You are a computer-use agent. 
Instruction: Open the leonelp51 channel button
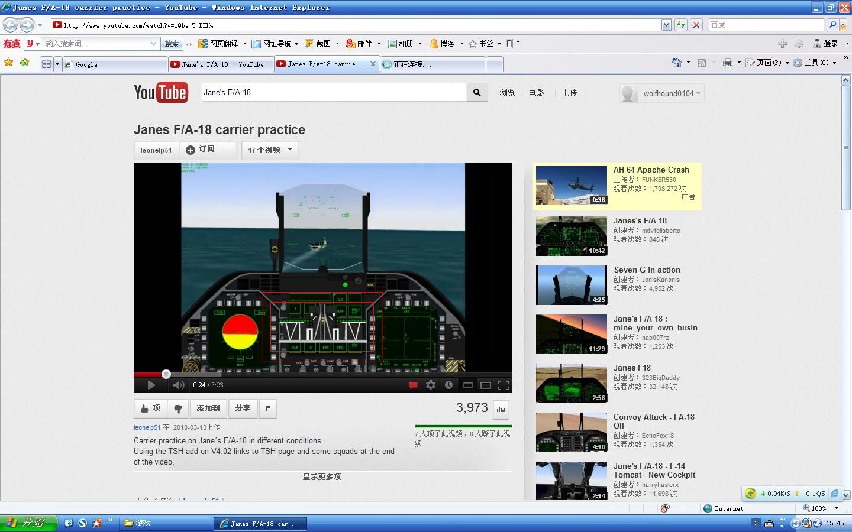point(156,150)
